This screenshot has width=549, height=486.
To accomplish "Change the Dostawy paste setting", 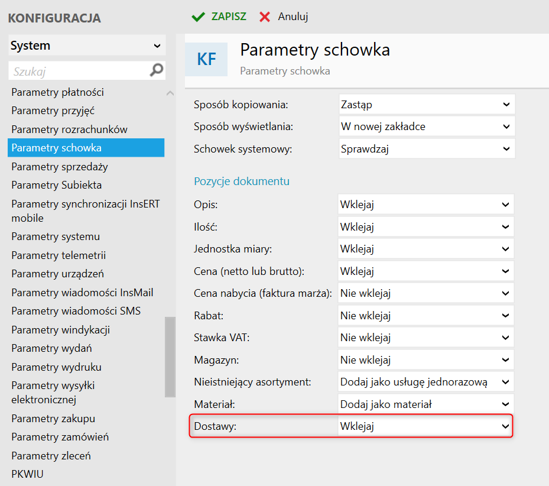I will (425, 426).
